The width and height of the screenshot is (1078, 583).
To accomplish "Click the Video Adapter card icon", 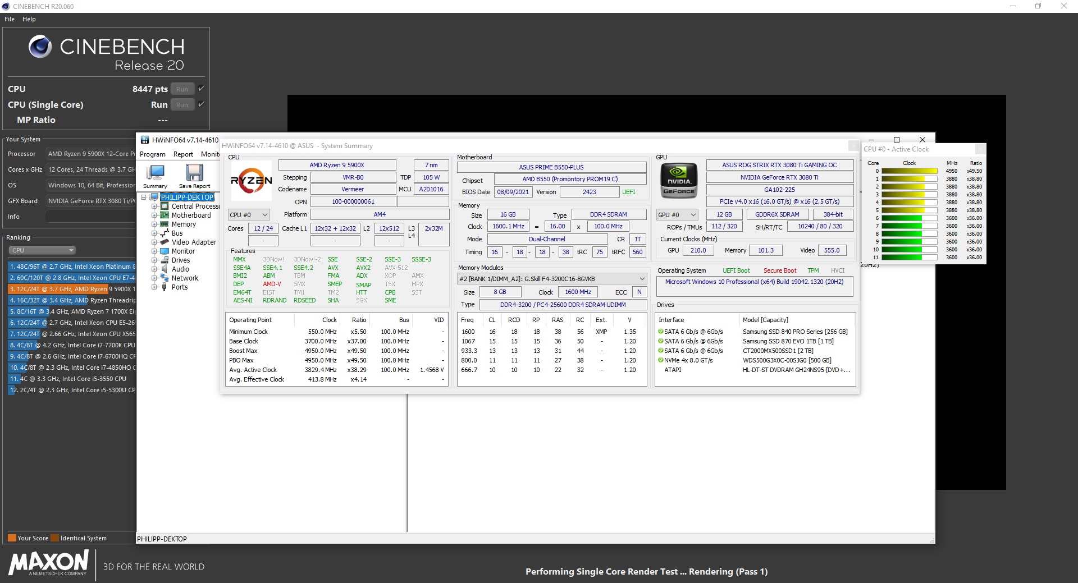I will [165, 242].
